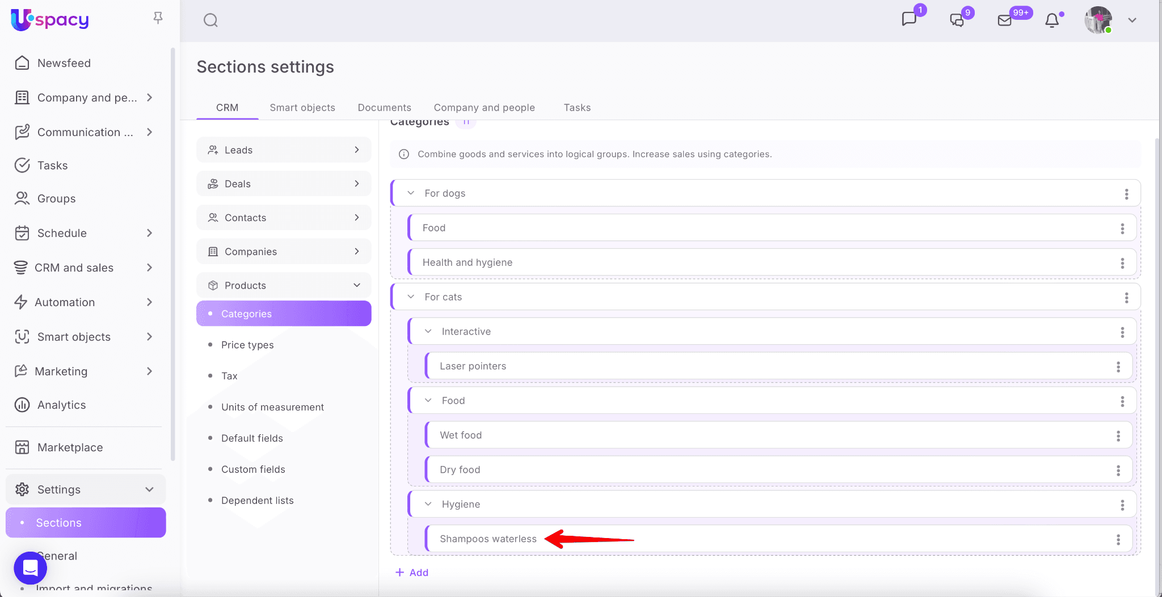The width and height of the screenshot is (1162, 597).
Task: Switch to the Documents tab
Action: click(384, 108)
